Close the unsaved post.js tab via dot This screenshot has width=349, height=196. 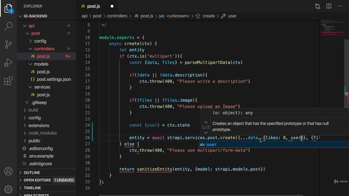click(x=112, y=6)
